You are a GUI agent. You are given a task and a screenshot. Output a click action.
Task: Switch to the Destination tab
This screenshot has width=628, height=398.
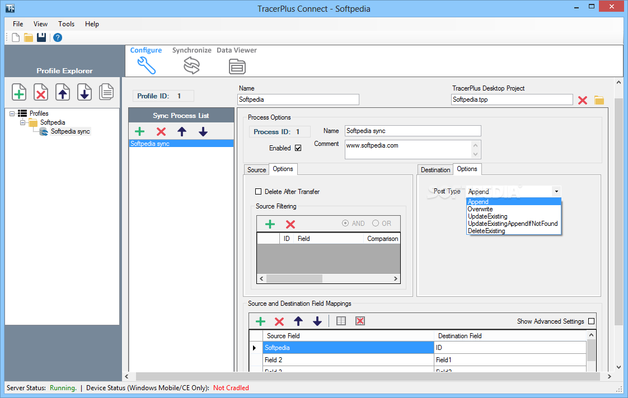coord(435,170)
